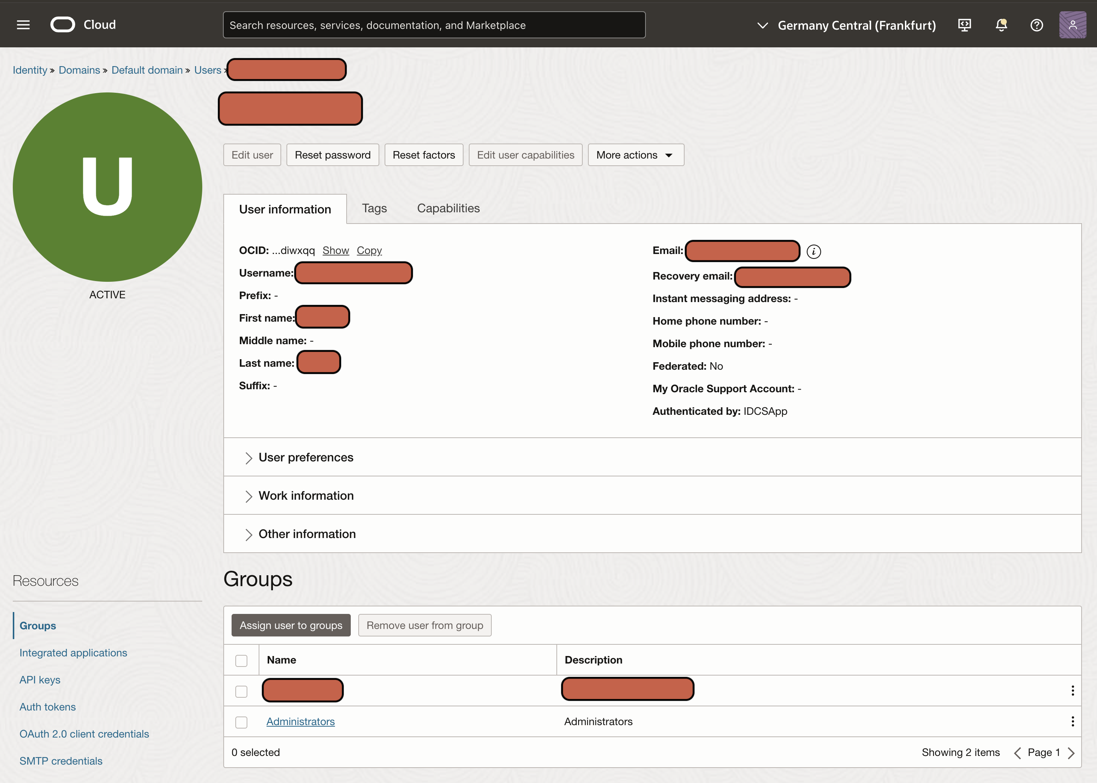Expand the Other information section
1097x783 pixels.
[248, 534]
